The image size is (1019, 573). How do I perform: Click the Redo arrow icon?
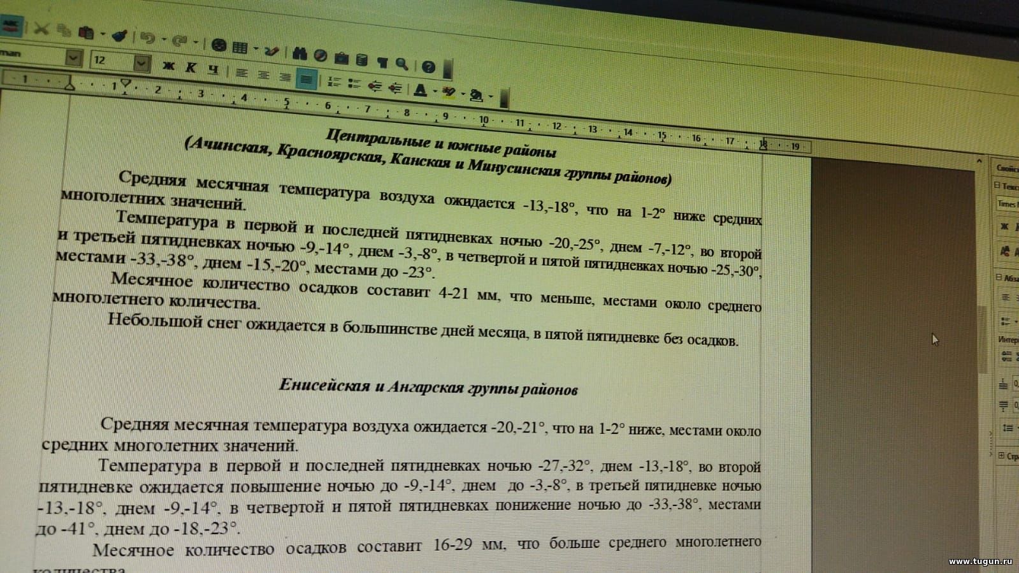180,41
